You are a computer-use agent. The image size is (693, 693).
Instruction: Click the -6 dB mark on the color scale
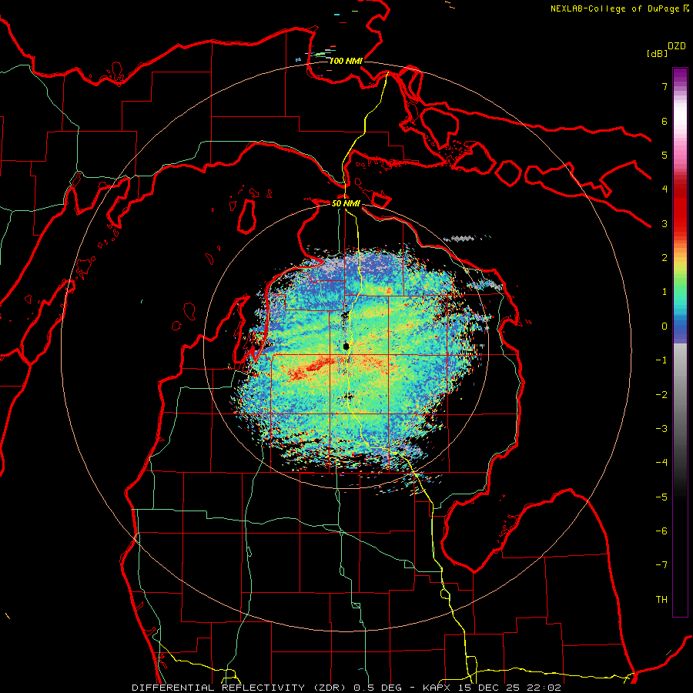661,531
